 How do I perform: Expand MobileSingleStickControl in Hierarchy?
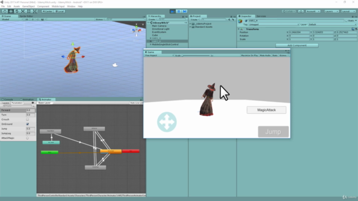point(150,45)
